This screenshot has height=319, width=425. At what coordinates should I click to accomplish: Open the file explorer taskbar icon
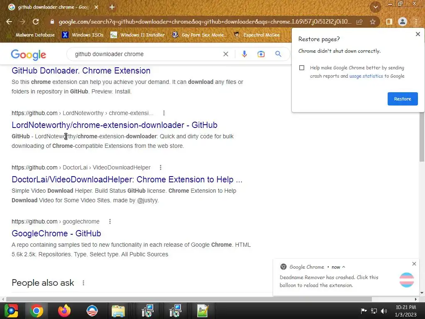[x=118, y=311]
